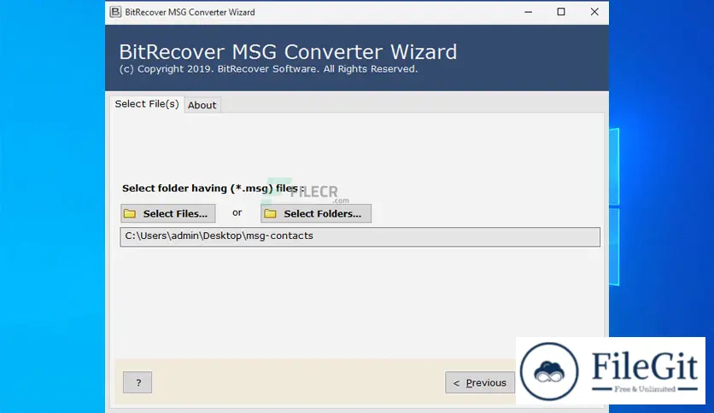Click the Select Folders... button
The width and height of the screenshot is (714, 413).
point(316,213)
